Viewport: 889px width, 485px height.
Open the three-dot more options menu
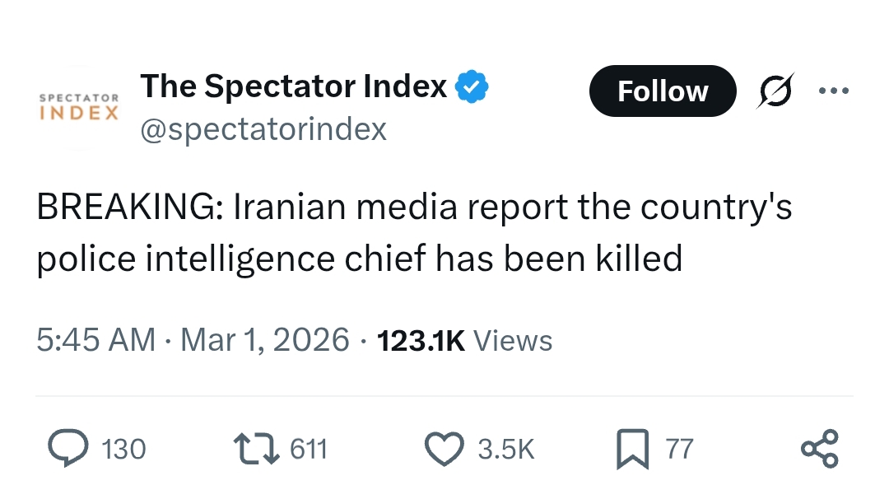tap(833, 91)
